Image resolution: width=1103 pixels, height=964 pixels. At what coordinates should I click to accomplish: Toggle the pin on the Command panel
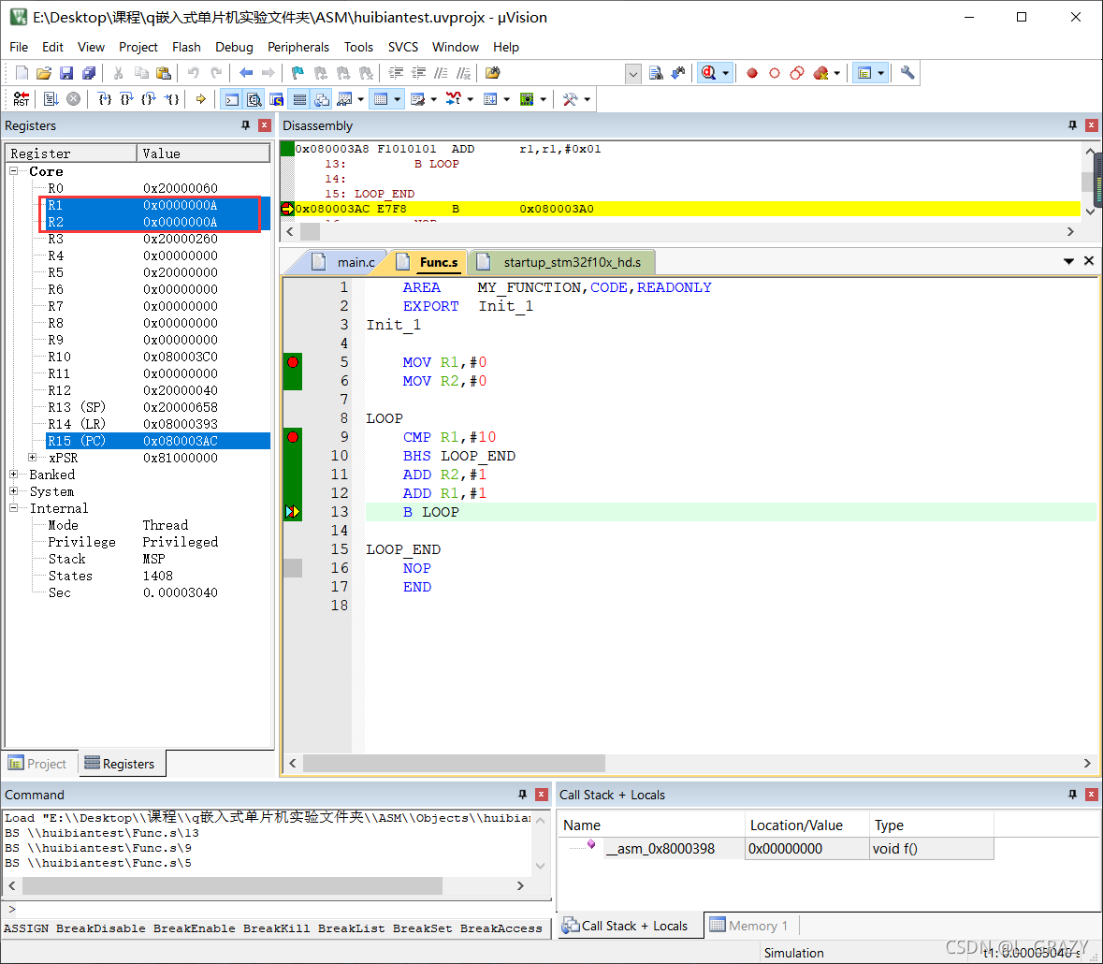[522, 795]
